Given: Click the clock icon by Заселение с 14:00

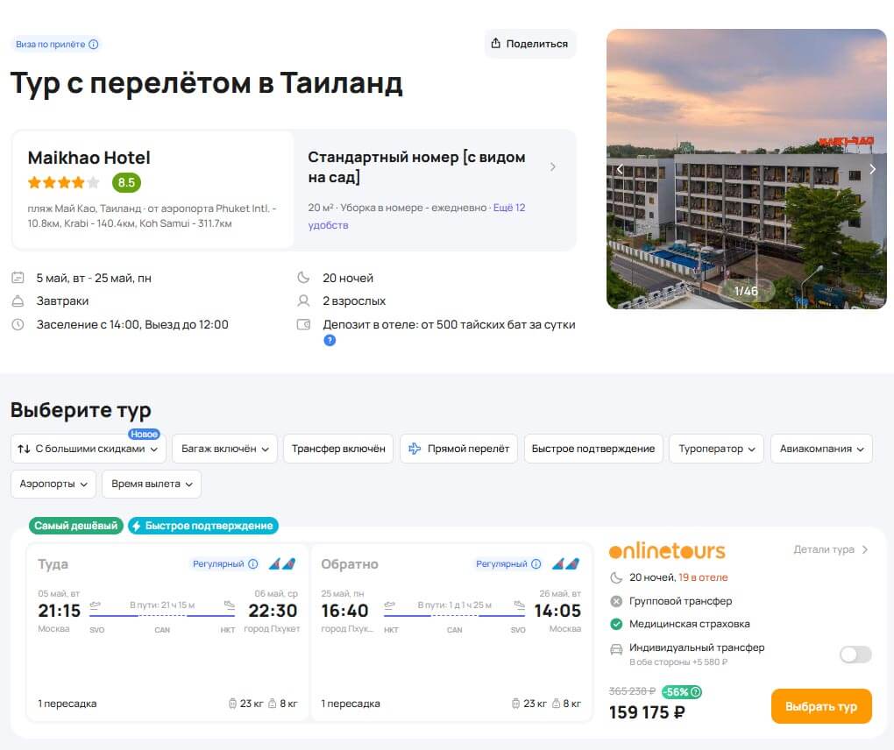Looking at the screenshot, I should tap(18, 325).
